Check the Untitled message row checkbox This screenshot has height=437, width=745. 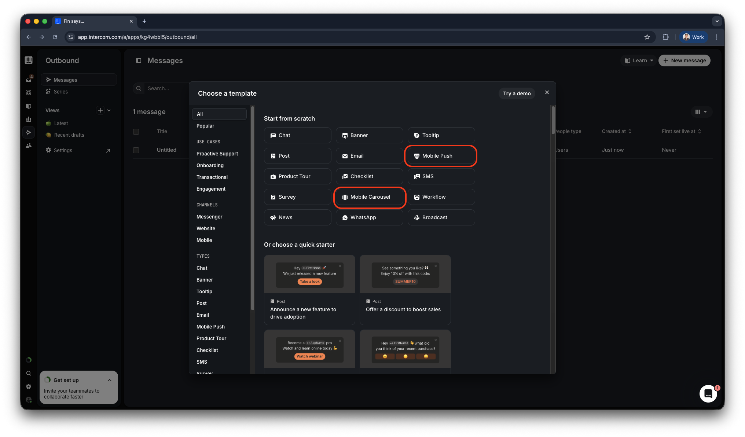[136, 150]
